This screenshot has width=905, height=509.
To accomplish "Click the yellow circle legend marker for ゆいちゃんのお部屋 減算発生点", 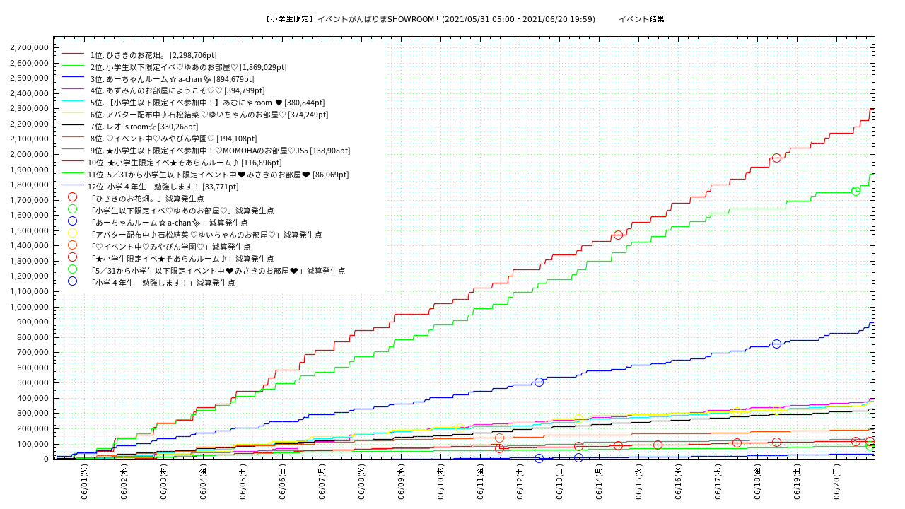I will click(x=72, y=233).
